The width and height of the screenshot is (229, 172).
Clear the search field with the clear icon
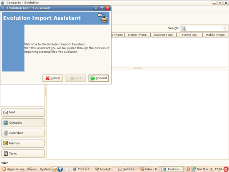[224, 28]
